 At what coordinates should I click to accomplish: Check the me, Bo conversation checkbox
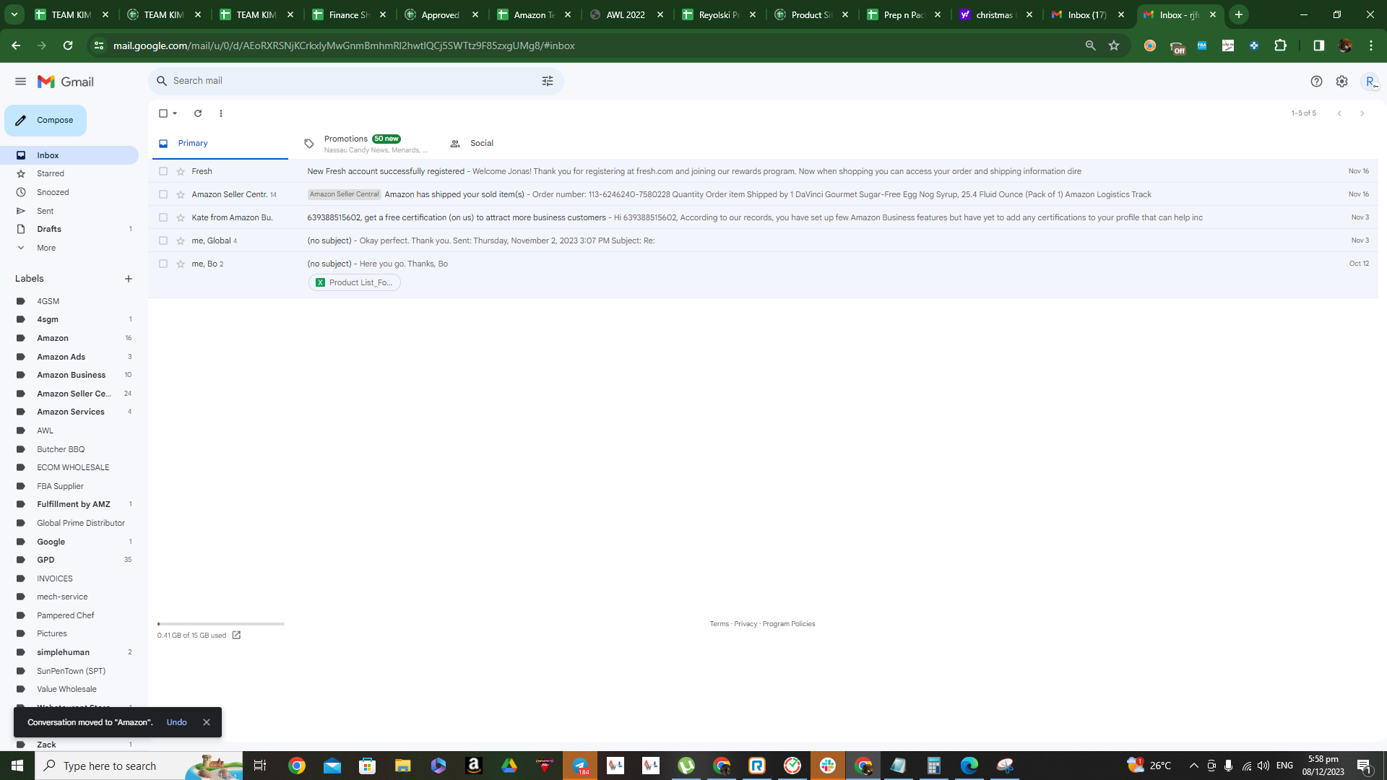[163, 264]
